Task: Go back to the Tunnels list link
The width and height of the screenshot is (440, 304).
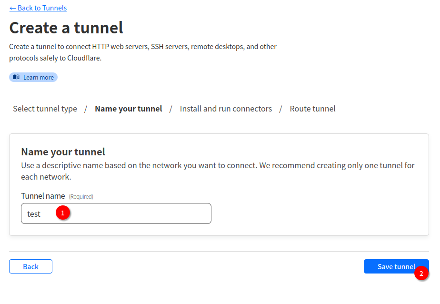Action: 38,8
